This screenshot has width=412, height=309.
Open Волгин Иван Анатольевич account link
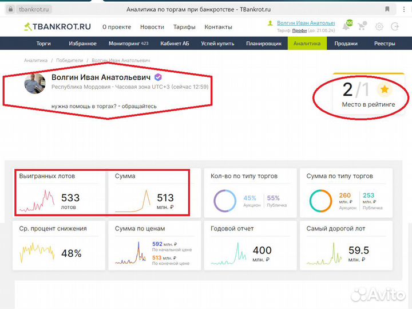(306, 23)
